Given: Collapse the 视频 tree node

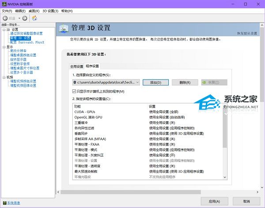Looking at the screenshot, I should [x=3, y=77].
